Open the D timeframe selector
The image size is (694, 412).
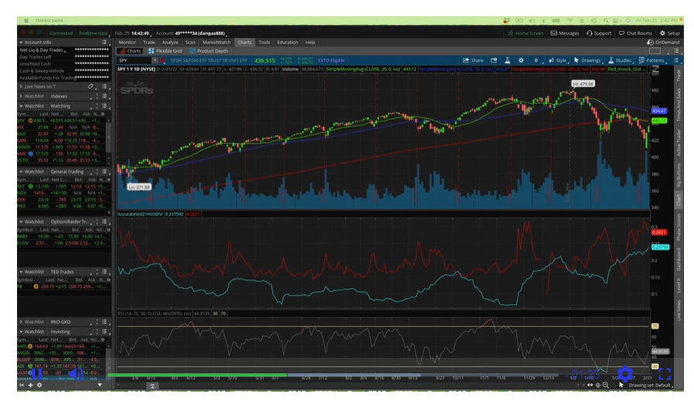click(x=536, y=60)
